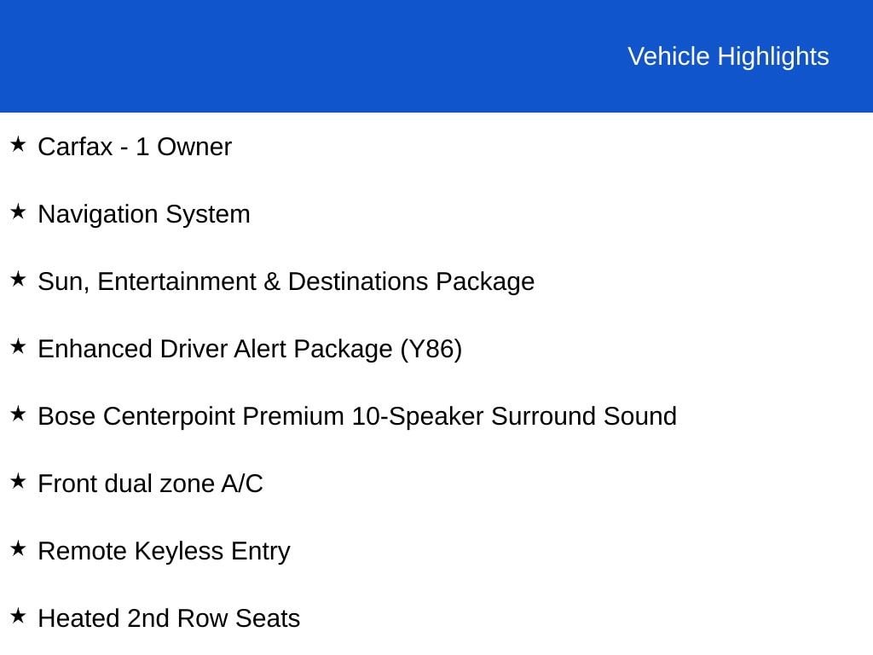The image size is (873, 655).
Task: Click the star icon before Front dual zone A/C
Action: click(18, 481)
